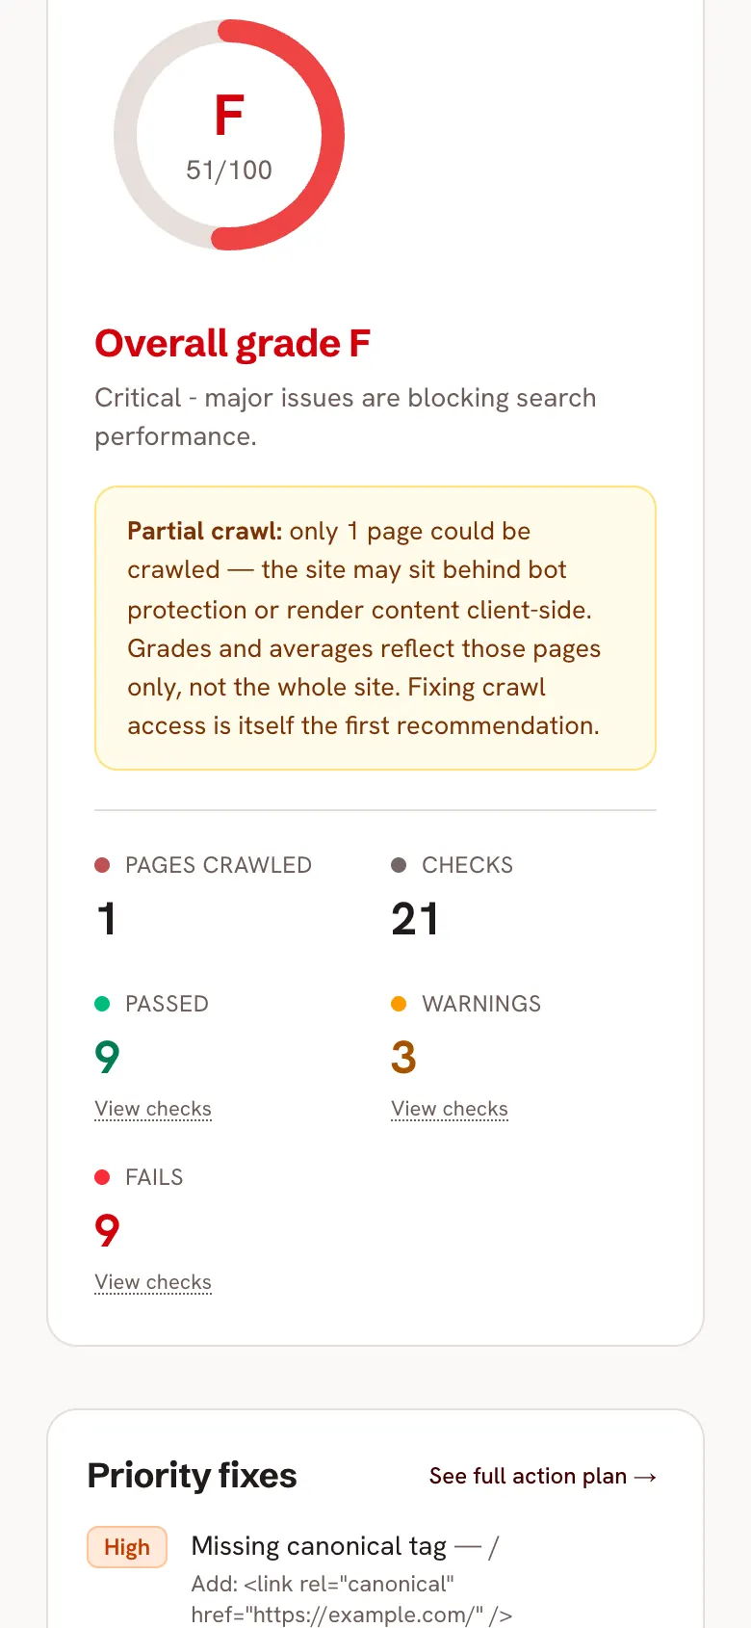Open View checks under Fails
Image resolution: width=751 pixels, height=1628 pixels.
pyautogui.click(x=153, y=1282)
